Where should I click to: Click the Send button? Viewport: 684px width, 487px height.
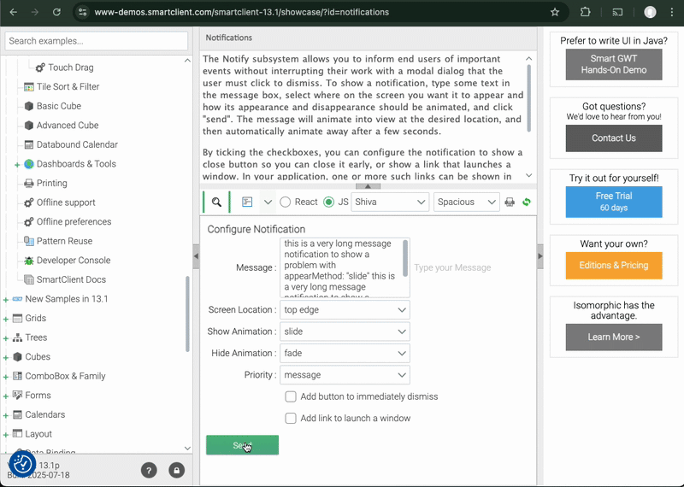click(x=242, y=445)
